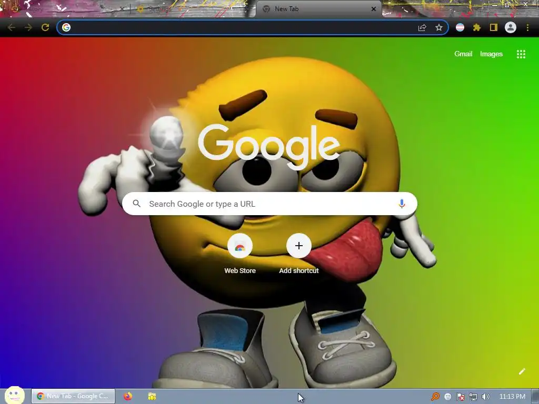The height and width of the screenshot is (404, 539).
Task: Open the Action Center flag icon
Action: [x=460, y=397]
